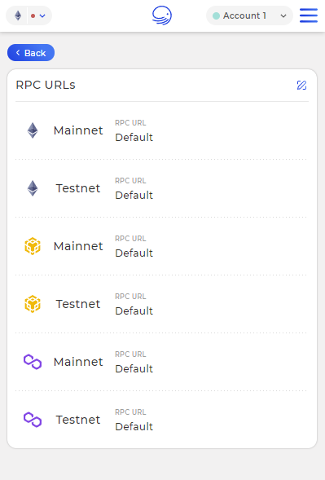Click the Polygon Testnet chain icon
325x480 pixels.
click(x=33, y=420)
